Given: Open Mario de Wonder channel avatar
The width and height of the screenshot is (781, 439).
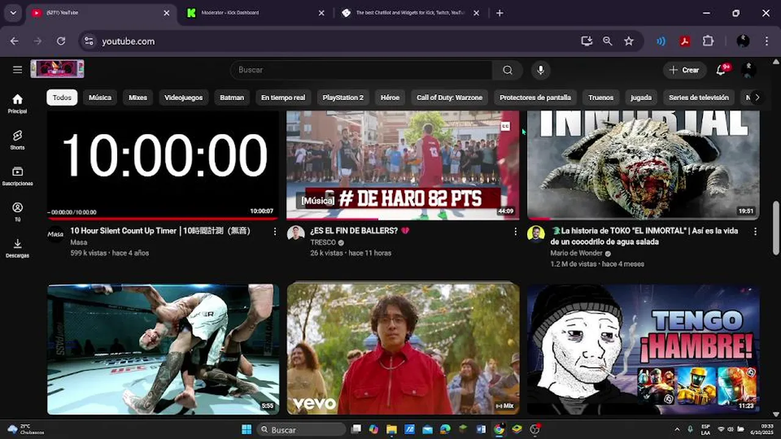Looking at the screenshot, I should point(536,234).
